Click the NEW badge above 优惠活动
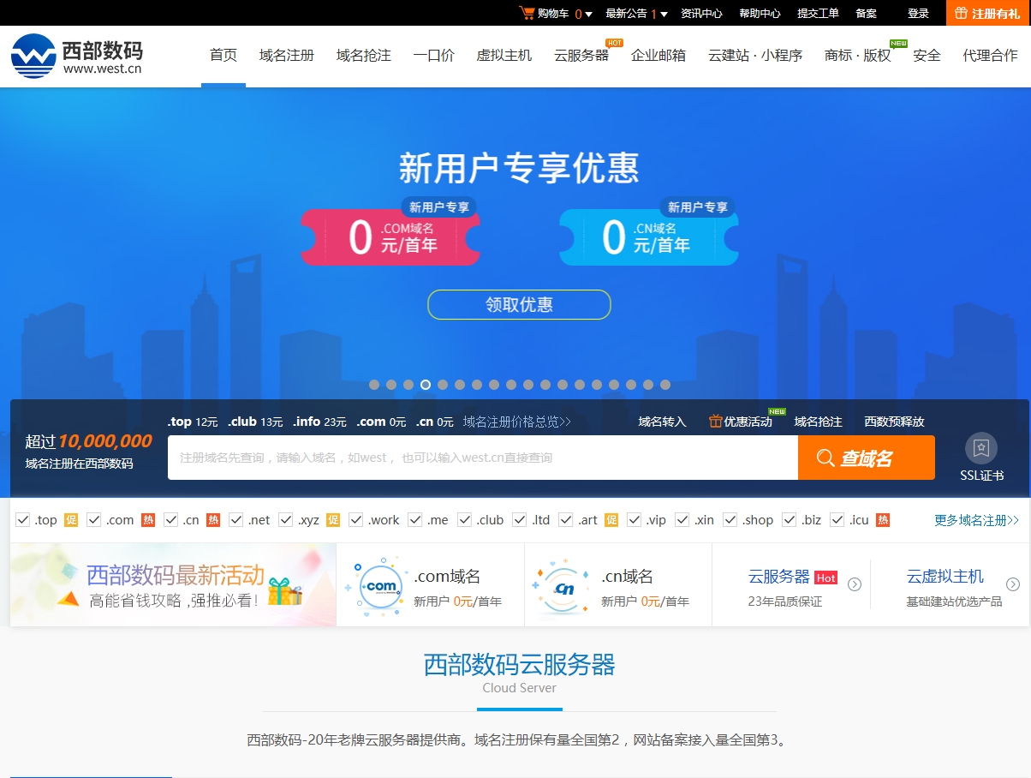Viewport: 1031px width, 778px height. [777, 411]
